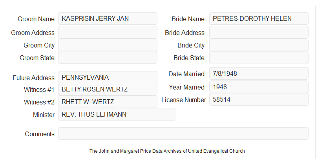
Task: Select the Future Address field showing PENNSYLVANIA
Action: (x=108, y=77)
